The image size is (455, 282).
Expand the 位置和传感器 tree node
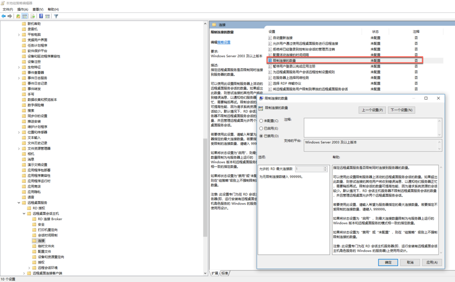coord(19,132)
